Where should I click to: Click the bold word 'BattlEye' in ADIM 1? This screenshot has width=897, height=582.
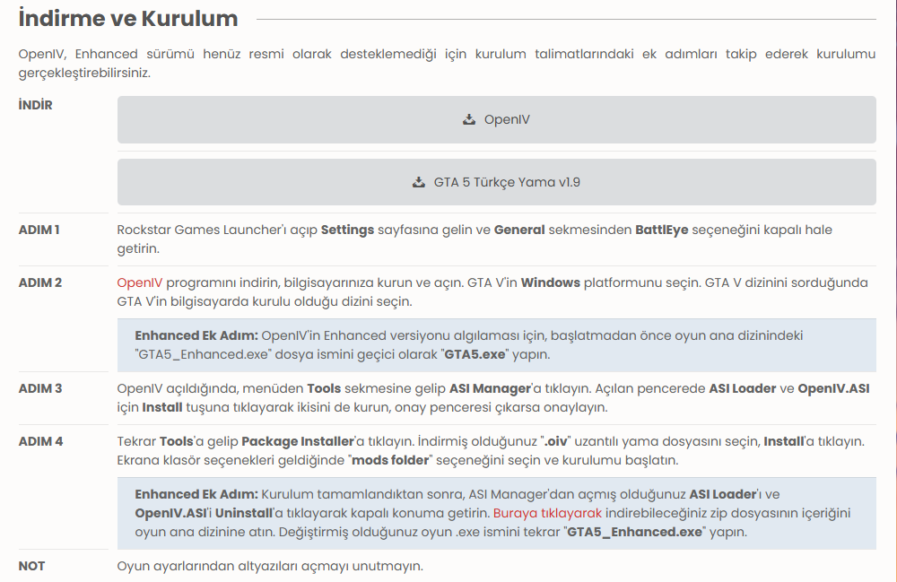(x=661, y=230)
